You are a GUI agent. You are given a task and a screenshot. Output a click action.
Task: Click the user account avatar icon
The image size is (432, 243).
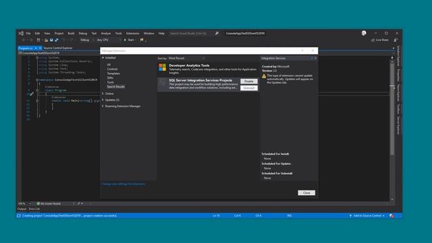(364, 33)
